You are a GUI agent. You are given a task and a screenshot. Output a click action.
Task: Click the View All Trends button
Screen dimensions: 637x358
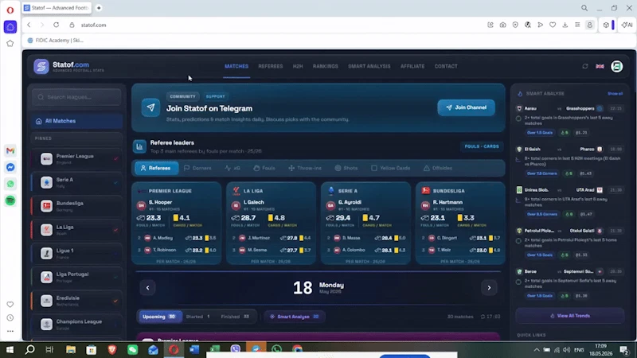click(x=570, y=316)
